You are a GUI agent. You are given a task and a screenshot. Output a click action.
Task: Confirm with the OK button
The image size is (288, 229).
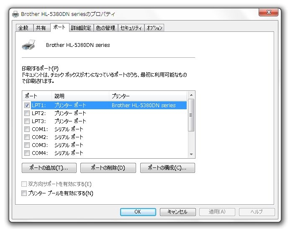[x=138, y=212]
